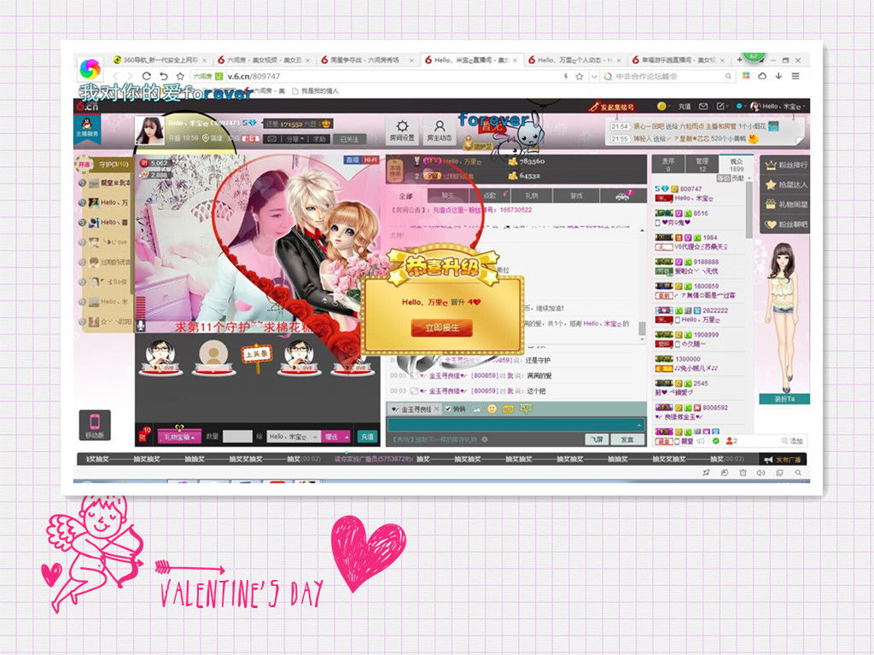Open 房主动态 person icon
Screen dimensions: 874x655
(x=440, y=126)
